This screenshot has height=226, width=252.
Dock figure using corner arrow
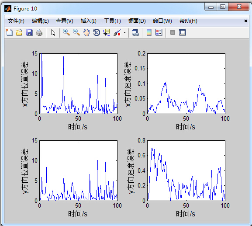[x=245, y=21]
